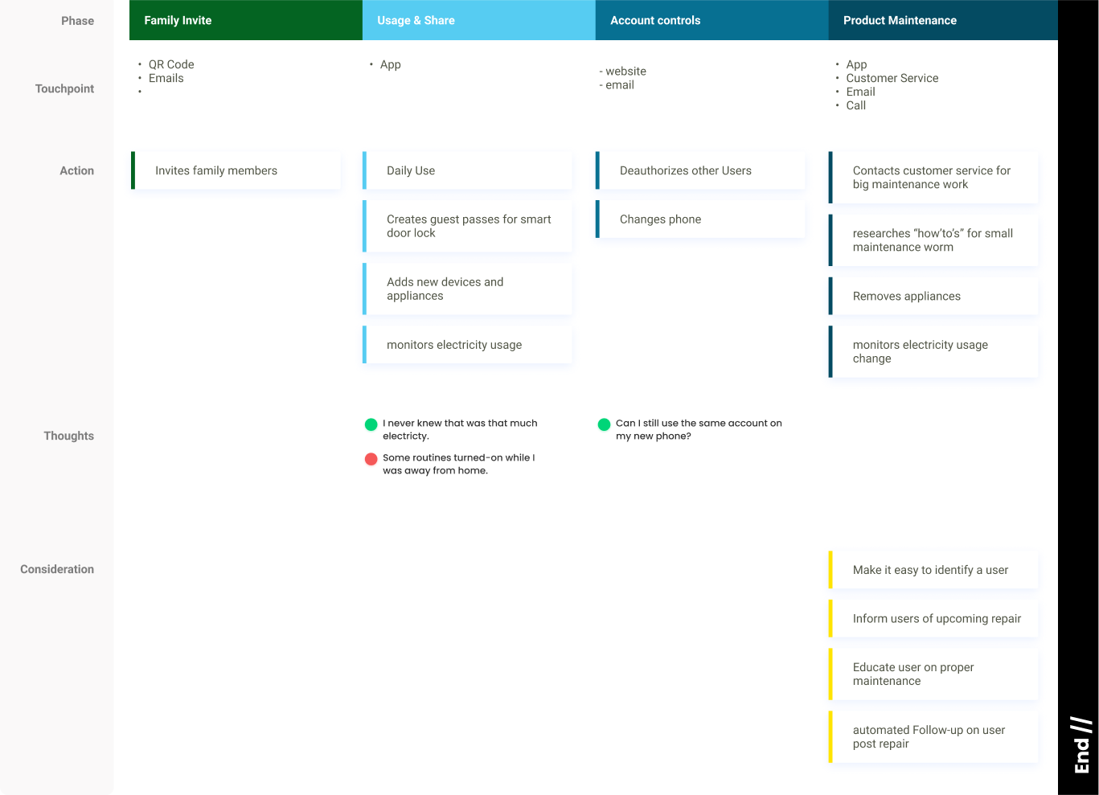Click automated Follow-up on user post repair card

[933, 736]
